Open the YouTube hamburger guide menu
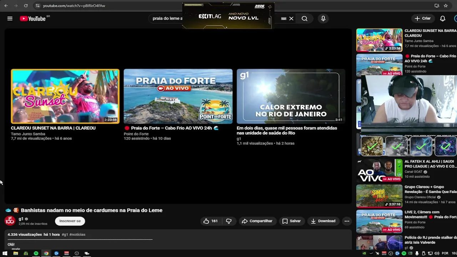 pos(10,19)
